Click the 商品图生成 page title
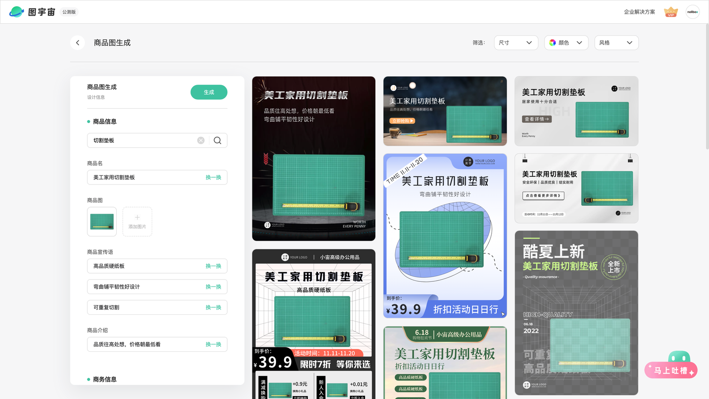709x399 pixels. coord(112,43)
